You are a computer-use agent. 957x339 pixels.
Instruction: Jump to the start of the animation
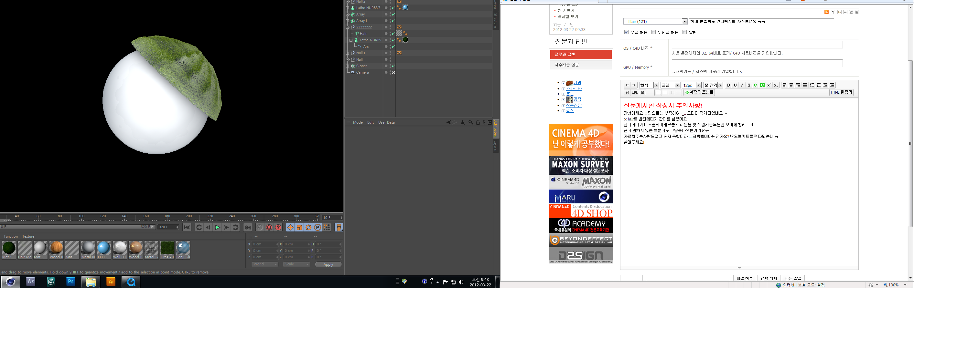[x=187, y=227]
